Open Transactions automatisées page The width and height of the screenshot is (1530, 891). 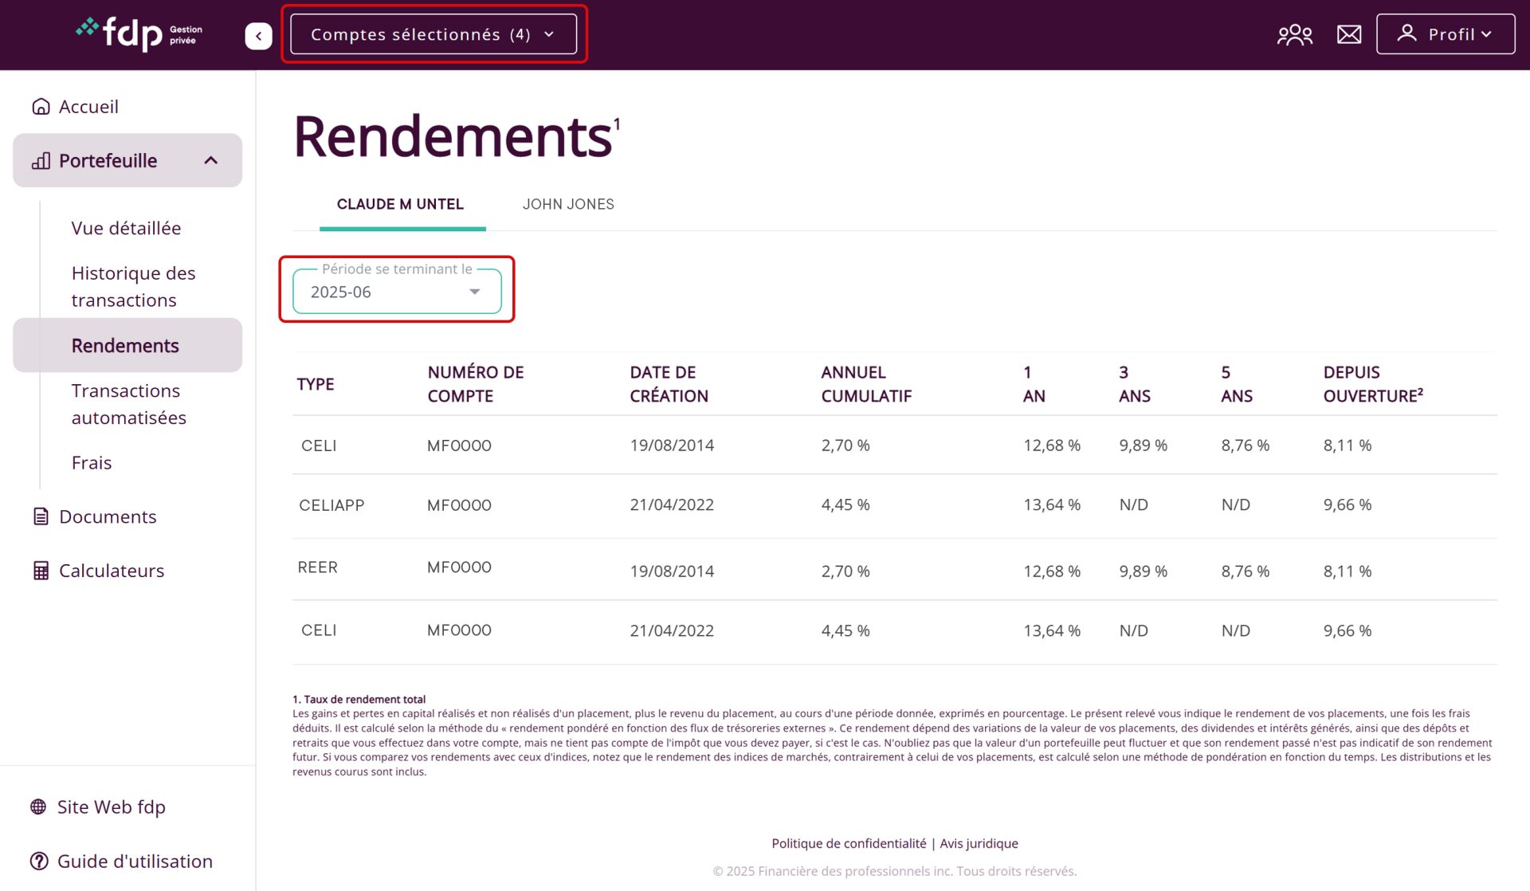(128, 404)
